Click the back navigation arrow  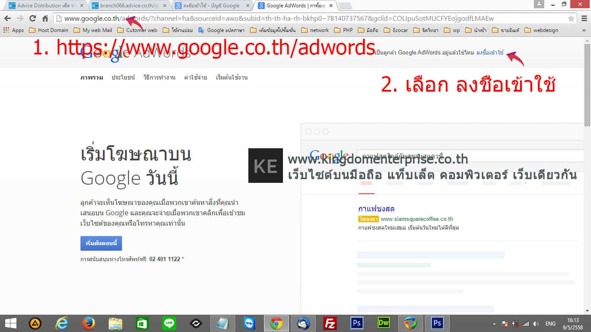7,19
